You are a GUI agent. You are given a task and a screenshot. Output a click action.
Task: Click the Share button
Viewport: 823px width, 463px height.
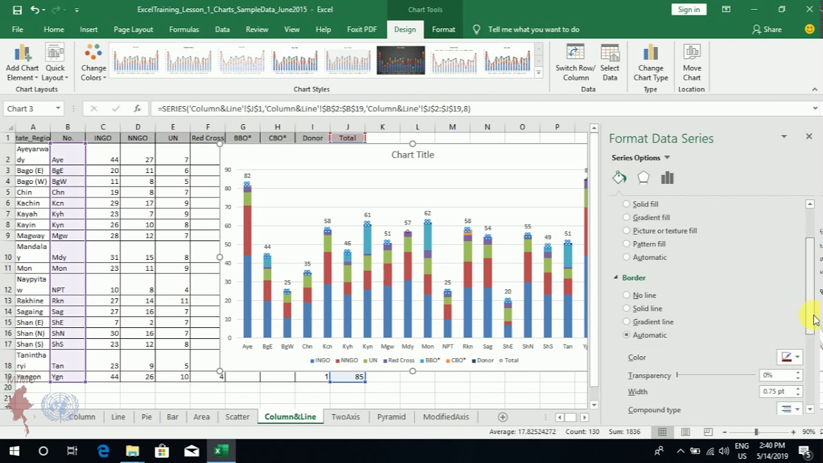click(x=766, y=30)
